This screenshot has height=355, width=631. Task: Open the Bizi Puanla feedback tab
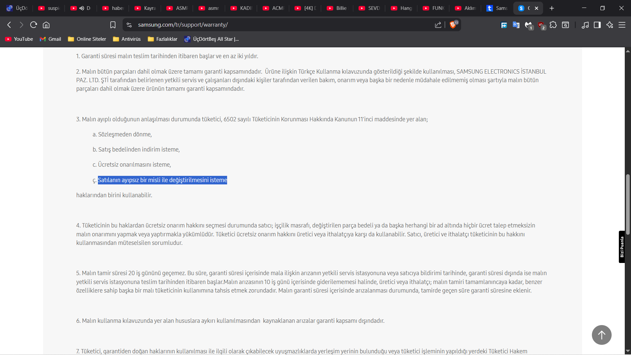pos(622,247)
